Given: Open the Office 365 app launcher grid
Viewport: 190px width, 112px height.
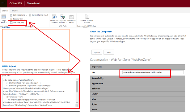Looking at the screenshot, I should pos(3,3).
